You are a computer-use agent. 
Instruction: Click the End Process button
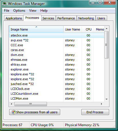coord(95,112)
